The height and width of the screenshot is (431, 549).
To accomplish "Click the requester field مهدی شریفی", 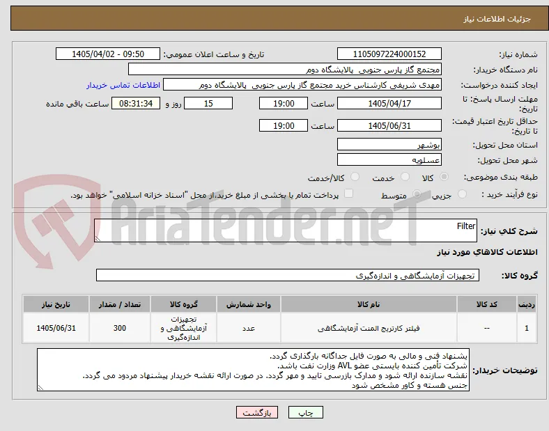I will pyautogui.click(x=302, y=85).
